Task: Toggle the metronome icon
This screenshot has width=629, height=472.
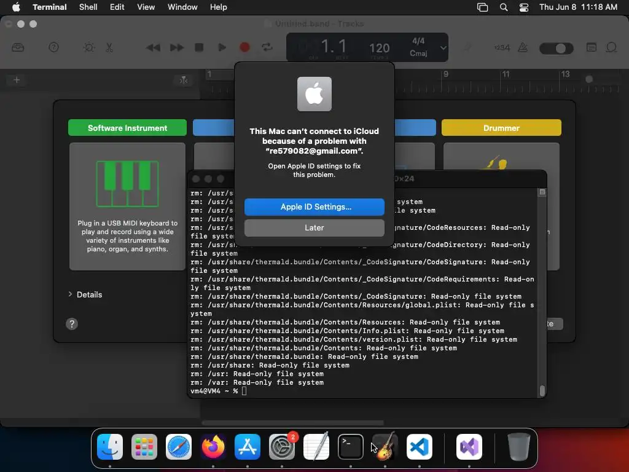Action: 523,47
